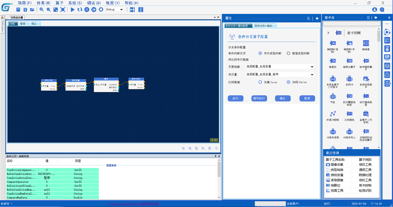Expand the 布尔量 dropdown
The width and height of the screenshot is (393, 207).
tap(312, 74)
